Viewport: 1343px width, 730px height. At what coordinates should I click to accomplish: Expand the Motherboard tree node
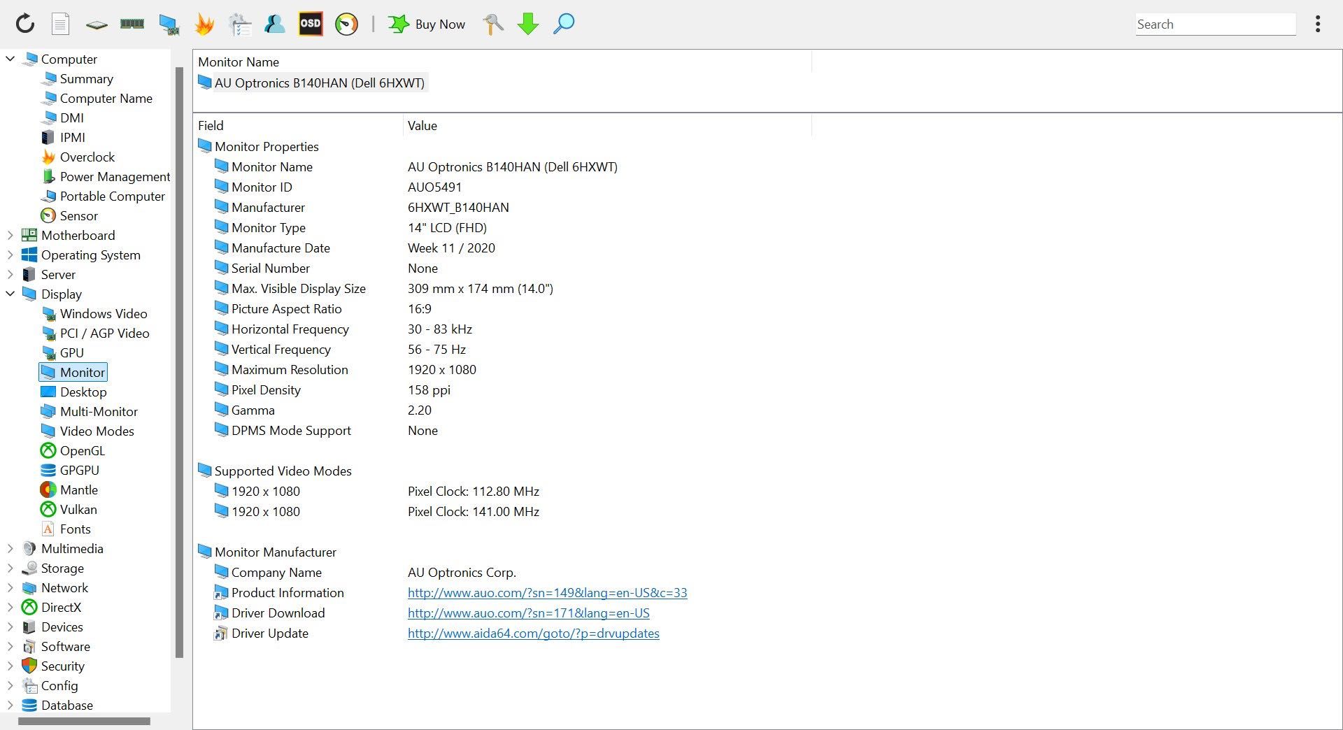click(10, 235)
